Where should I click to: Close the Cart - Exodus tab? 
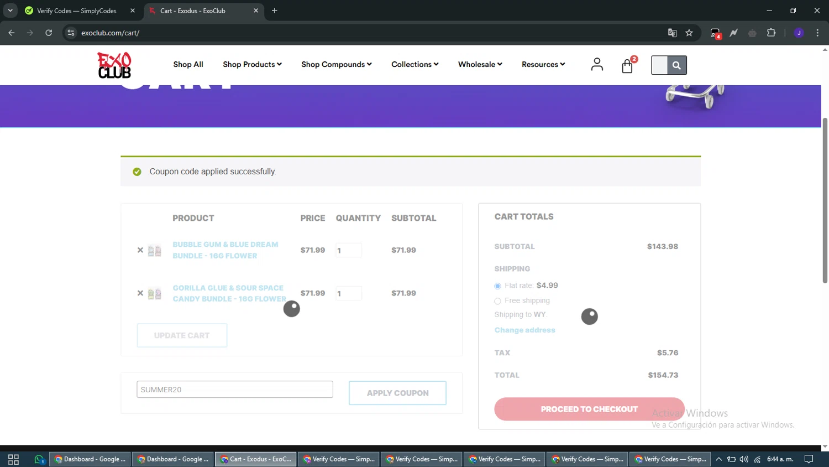point(256,11)
